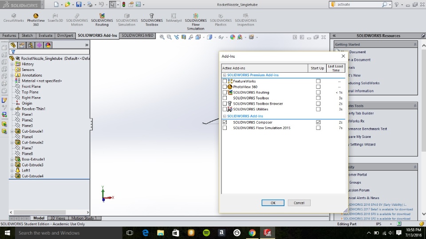
Task: Click the Rebuild traffic light icon
Action: point(124,4)
